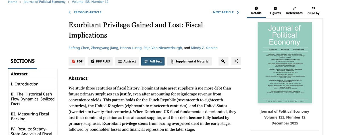This screenshot has width=341, height=135.
Task: Click the journal cover thumbnail
Action: (x=285, y=63)
